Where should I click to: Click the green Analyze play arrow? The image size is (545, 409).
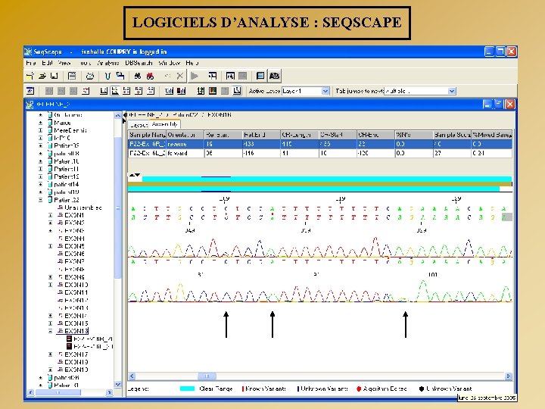(x=195, y=76)
